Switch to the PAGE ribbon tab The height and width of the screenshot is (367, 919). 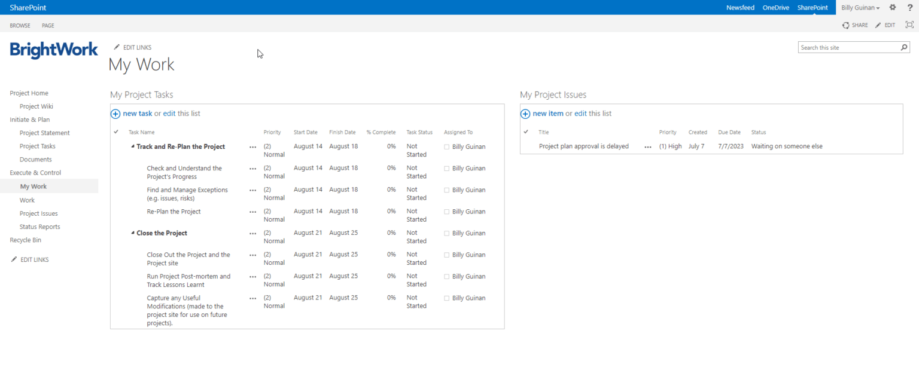point(48,25)
